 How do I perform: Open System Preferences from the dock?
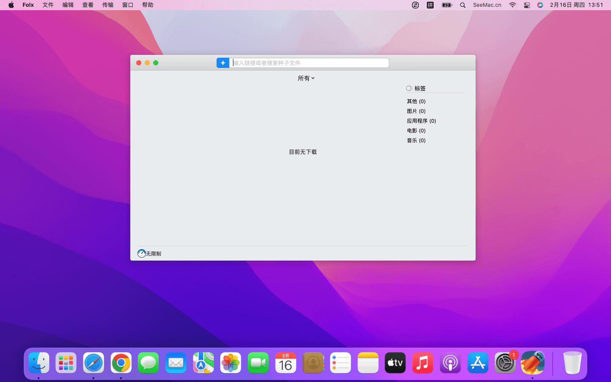tap(505, 363)
